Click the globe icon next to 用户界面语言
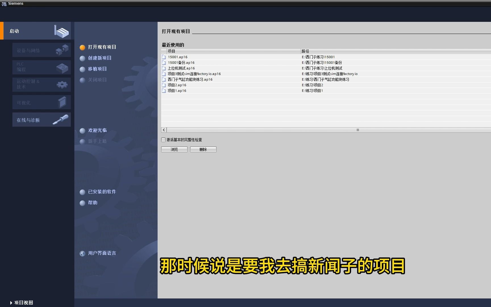Screen dimensions: 491x307 click(x=82, y=254)
